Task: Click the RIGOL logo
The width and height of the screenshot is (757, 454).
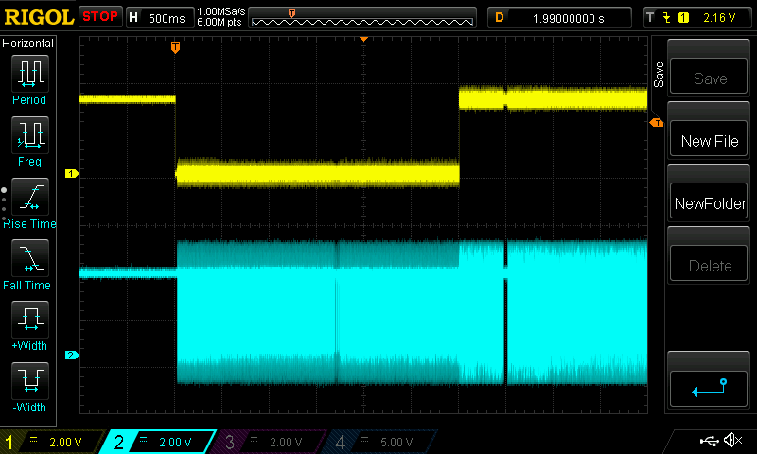Action: click(x=39, y=17)
